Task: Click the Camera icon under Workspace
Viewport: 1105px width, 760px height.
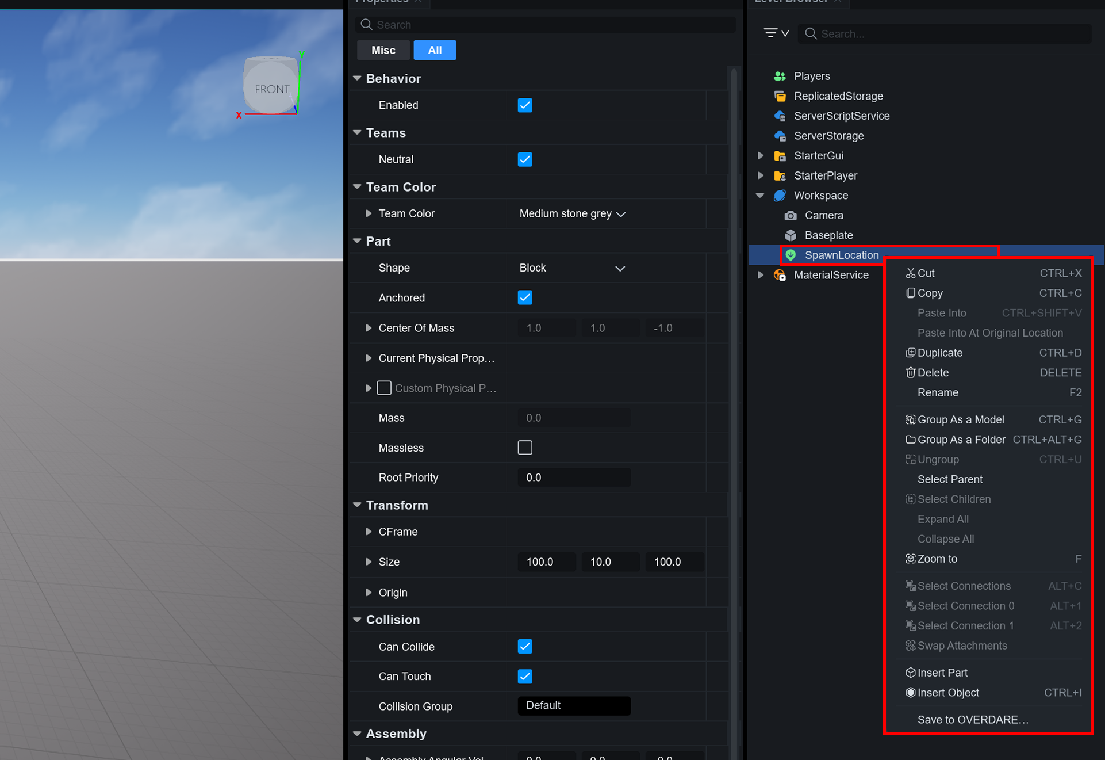Action: 791,215
